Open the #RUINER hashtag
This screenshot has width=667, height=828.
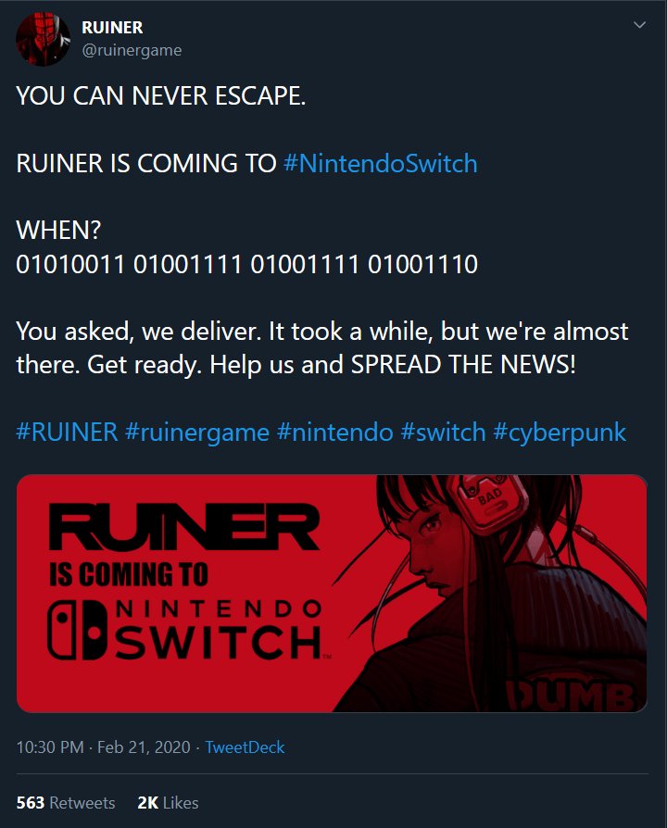point(67,432)
